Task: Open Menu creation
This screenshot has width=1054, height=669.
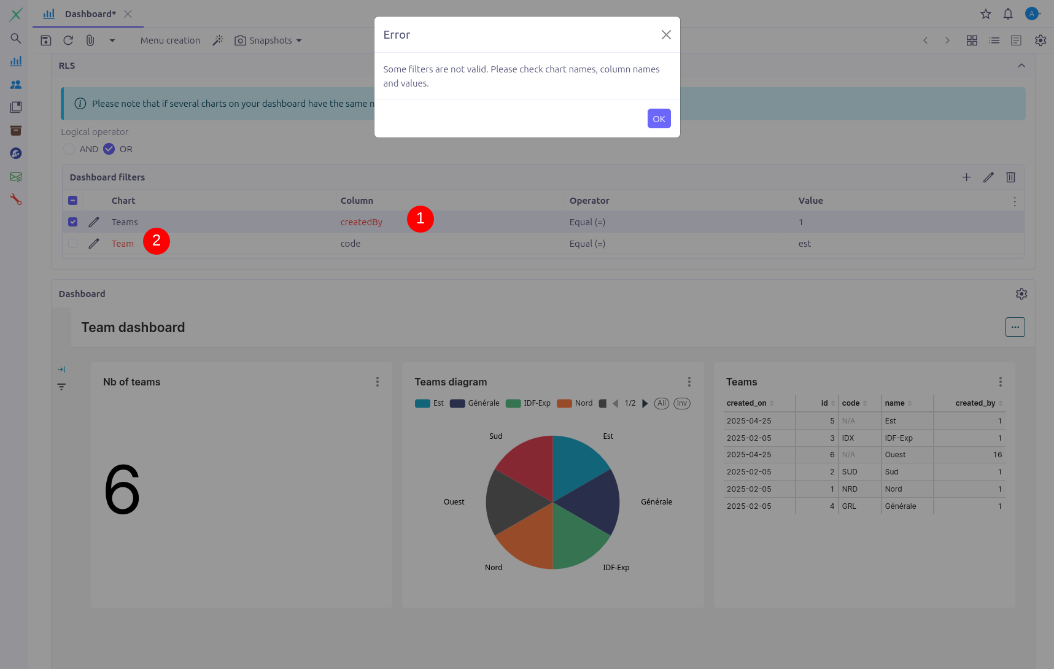Action: (170, 41)
